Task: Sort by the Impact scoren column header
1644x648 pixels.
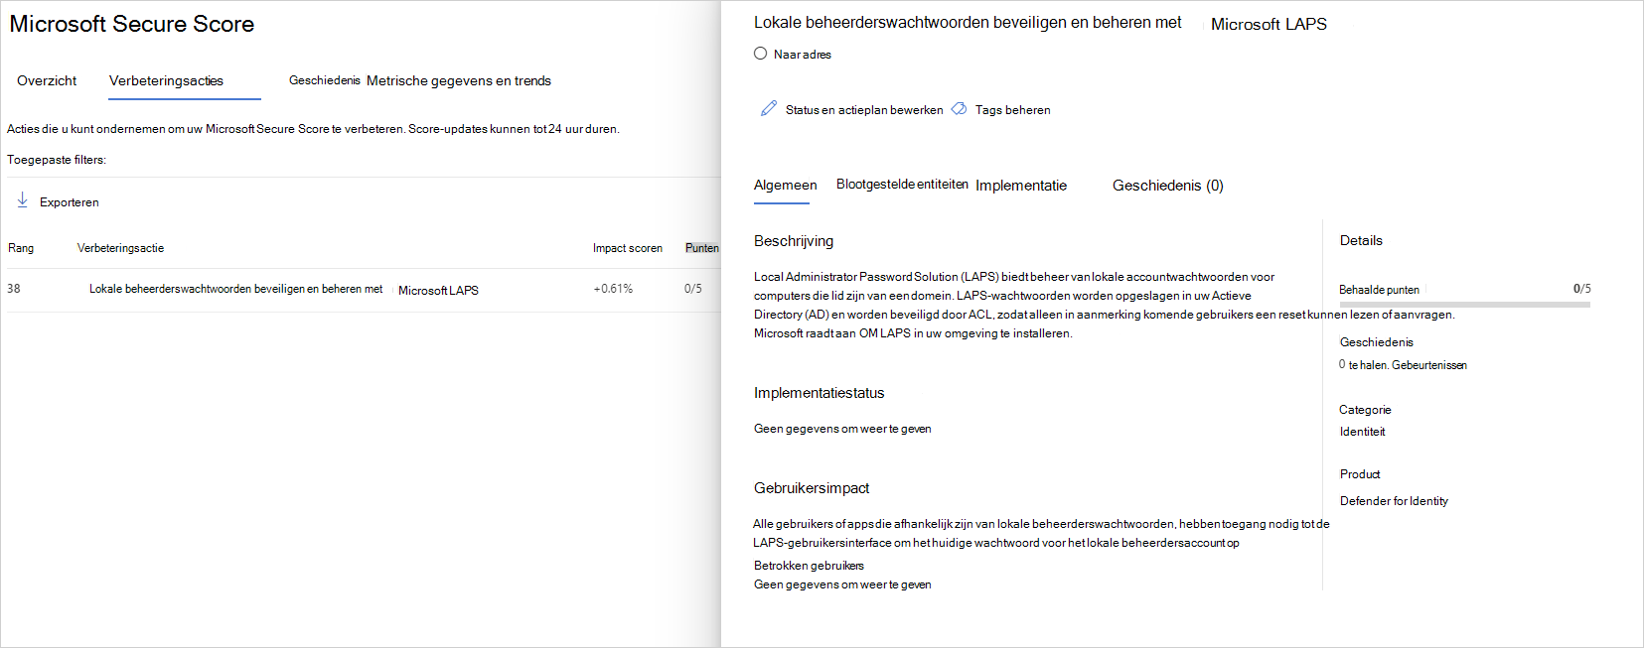Action: (x=628, y=248)
